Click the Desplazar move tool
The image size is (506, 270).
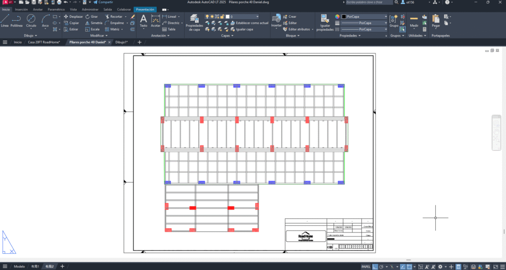click(x=73, y=16)
